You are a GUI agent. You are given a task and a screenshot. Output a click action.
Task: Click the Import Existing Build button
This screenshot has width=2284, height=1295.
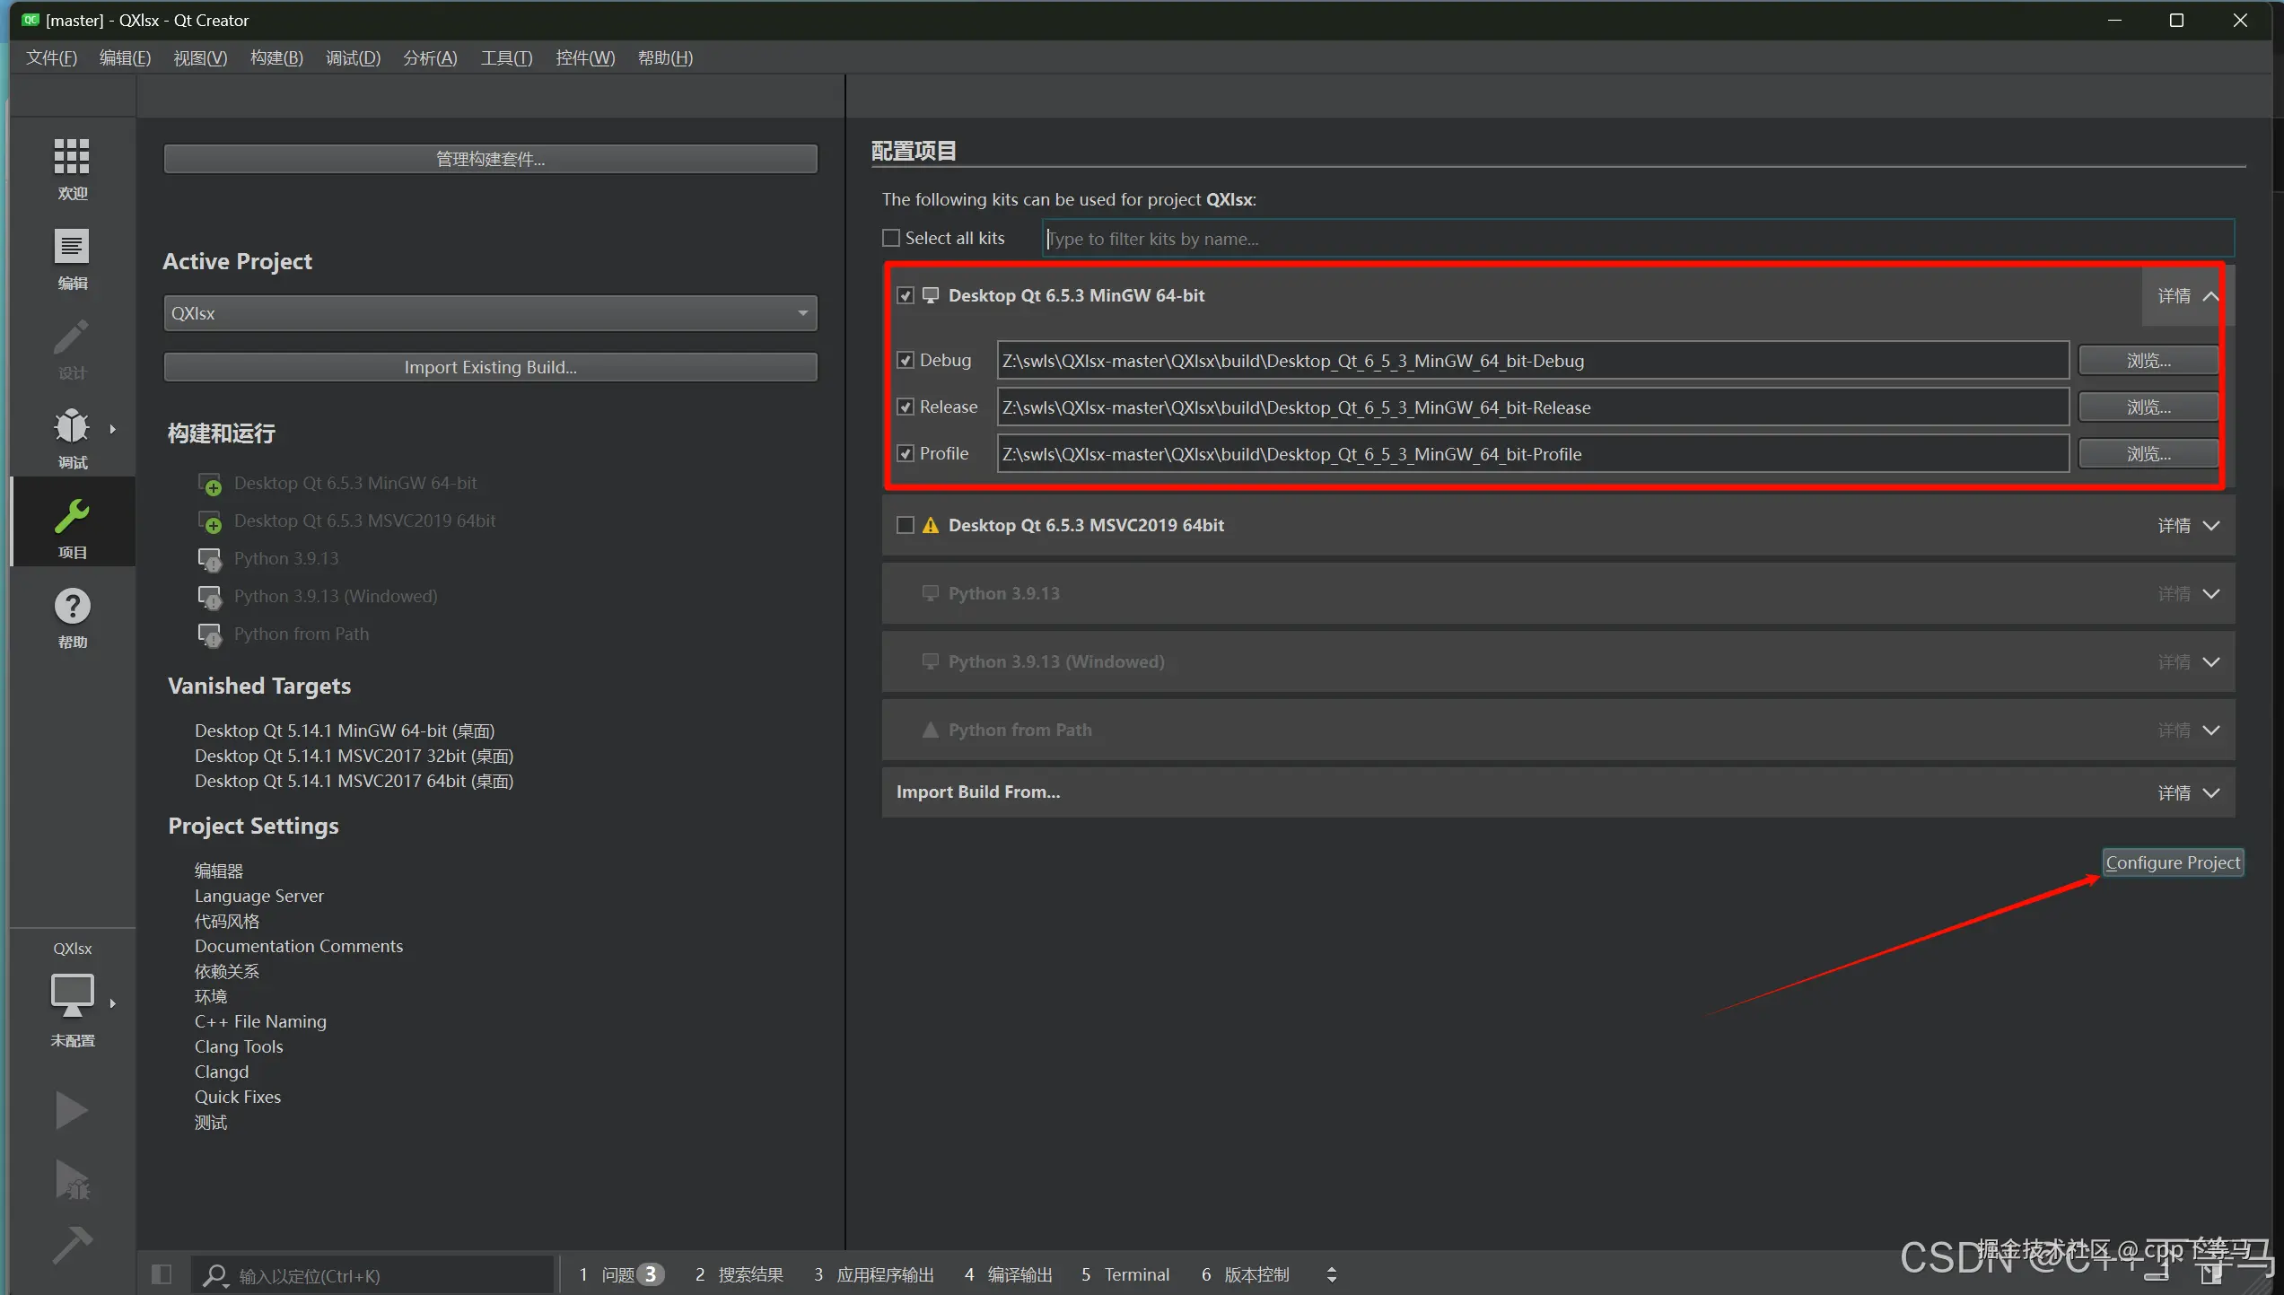[490, 367]
